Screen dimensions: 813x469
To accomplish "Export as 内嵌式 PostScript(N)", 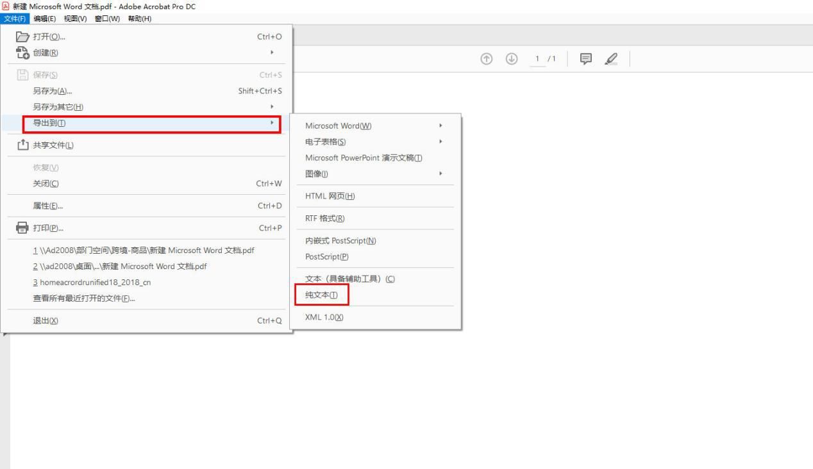I will [x=376, y=240].
